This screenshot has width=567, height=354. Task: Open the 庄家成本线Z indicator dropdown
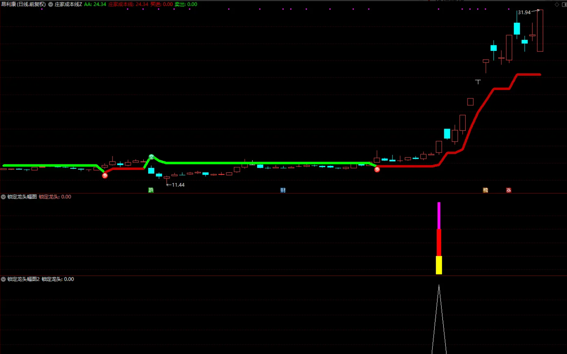[x=51, y=4]
